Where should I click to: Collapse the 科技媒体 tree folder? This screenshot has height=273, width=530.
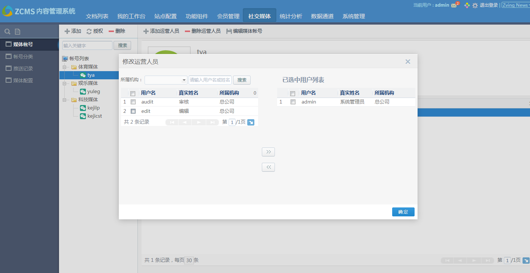[64, 100]
